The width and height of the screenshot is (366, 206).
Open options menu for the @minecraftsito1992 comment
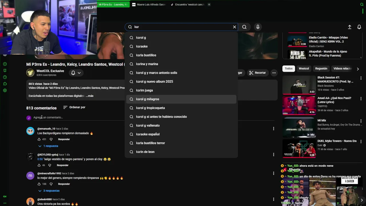pos(273,173)
